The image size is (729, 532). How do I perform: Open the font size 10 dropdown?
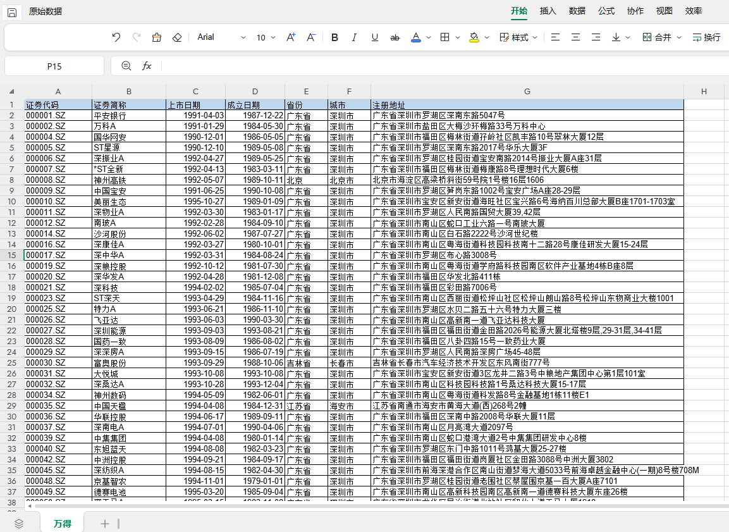pos(266,37)
